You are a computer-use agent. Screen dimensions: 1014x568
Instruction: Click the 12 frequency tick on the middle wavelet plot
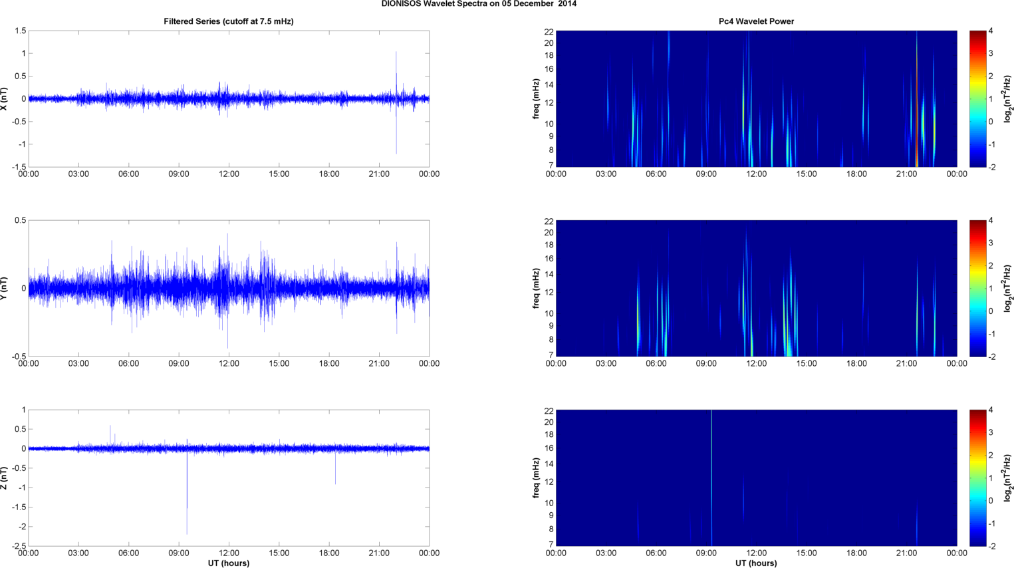(549, 293)
